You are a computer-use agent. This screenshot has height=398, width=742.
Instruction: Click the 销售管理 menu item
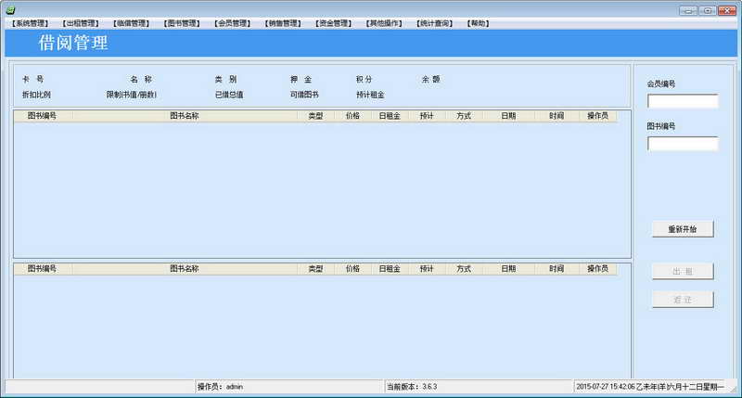(x=282, y=23)
